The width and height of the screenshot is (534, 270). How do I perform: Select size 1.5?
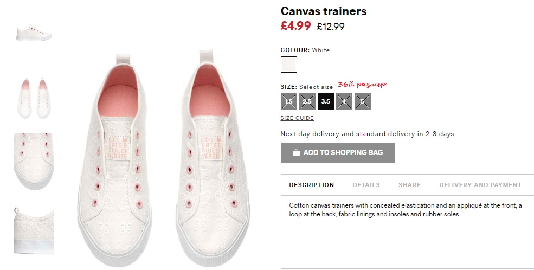289,101
